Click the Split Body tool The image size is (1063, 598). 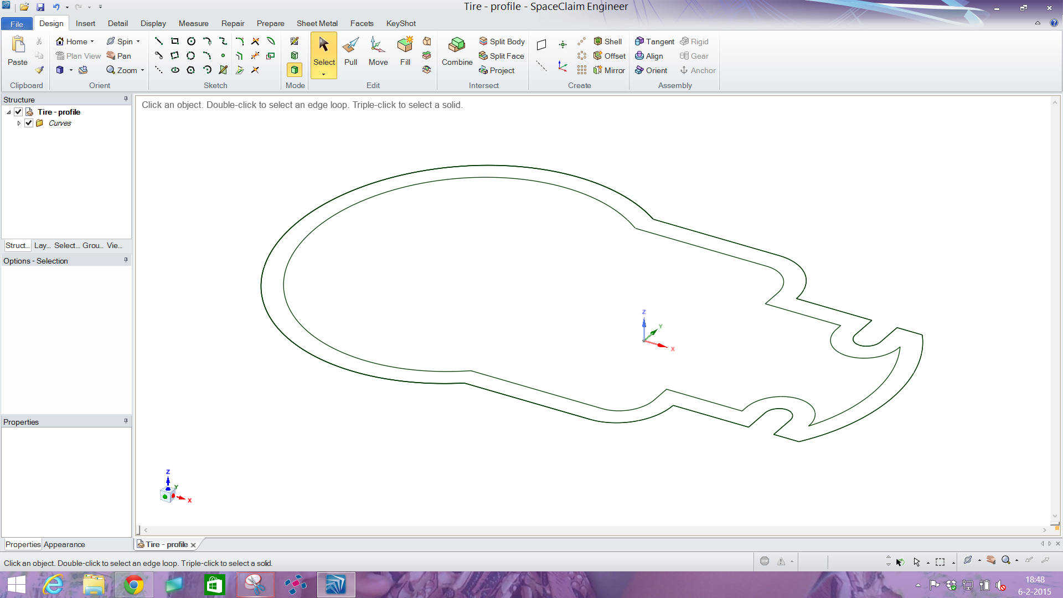[x=502, y=42]
